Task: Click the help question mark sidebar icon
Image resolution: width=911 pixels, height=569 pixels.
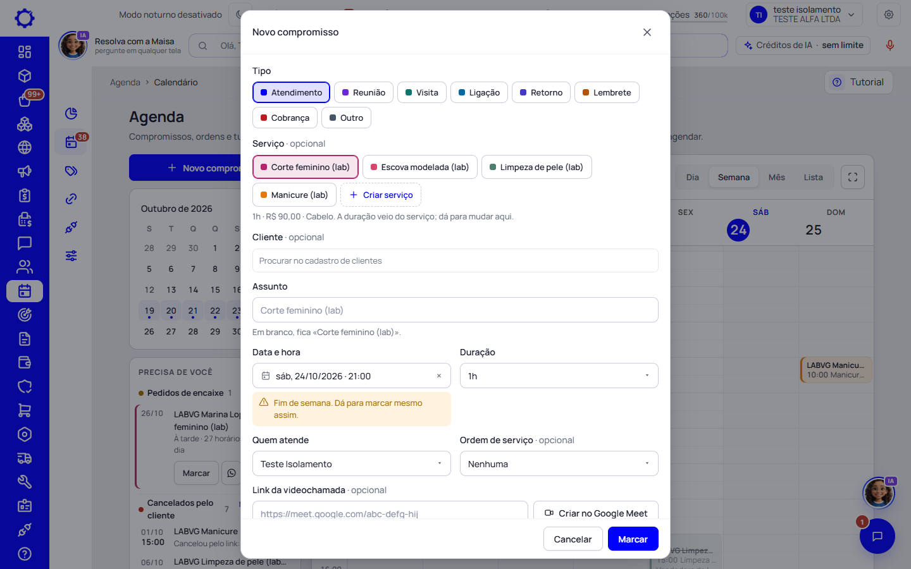Action: coord(25,554)
